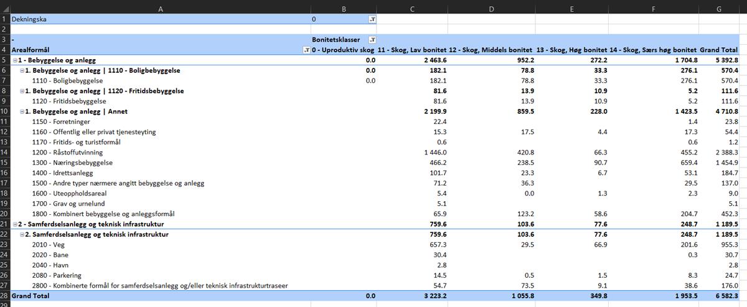Click '1160 - Offentlig eller privat tjenesteyting' row label
747x307 pixels.
pos(94,132)
